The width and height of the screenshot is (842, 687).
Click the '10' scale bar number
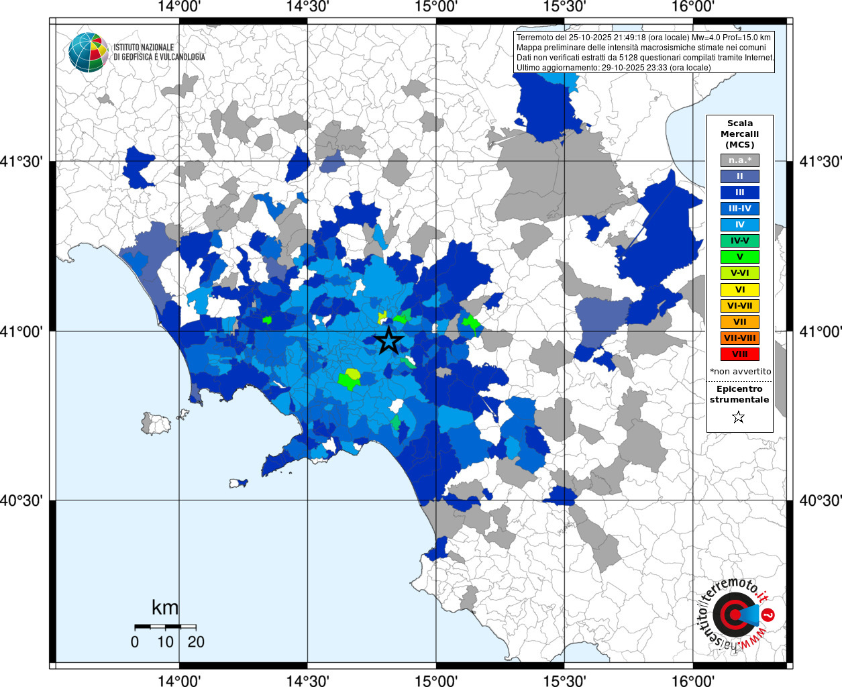[x=165, y=642]
